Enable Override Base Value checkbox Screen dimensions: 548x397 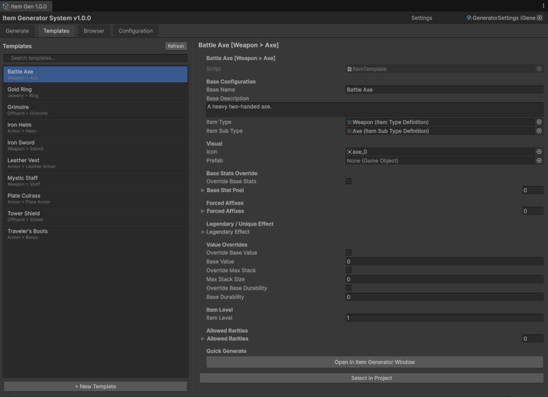click(x=348, y=252)
